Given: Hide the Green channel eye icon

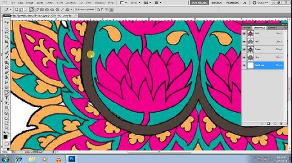Looking at the screenshot, I should tap(244, 49).
